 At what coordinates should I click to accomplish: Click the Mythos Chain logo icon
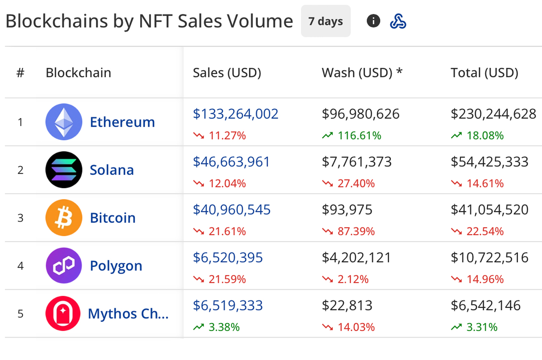pos(64,313)
